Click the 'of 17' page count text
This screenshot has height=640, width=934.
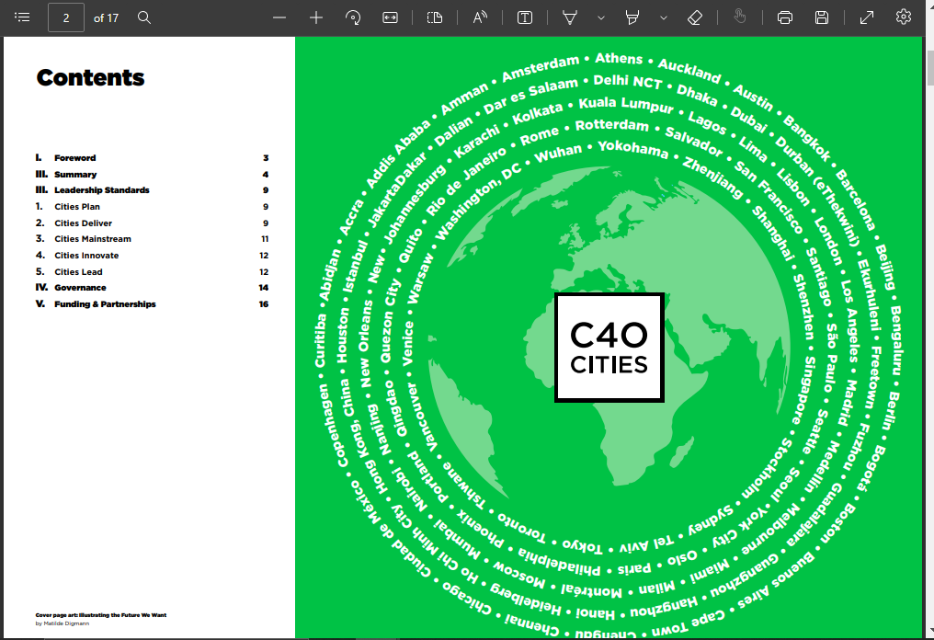[x=106, y=18]
